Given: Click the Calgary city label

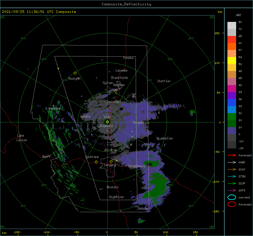Looking at the screenshot, I should tap(110, 165).
